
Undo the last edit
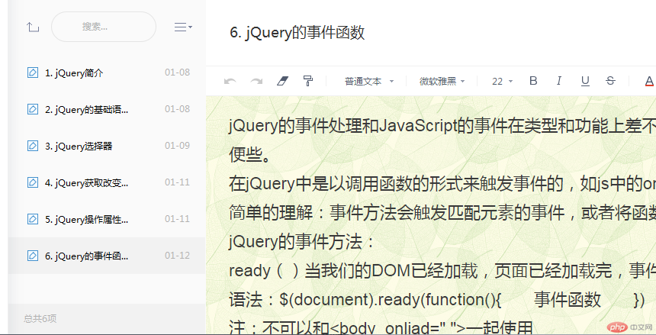click(x=230, y=81)
